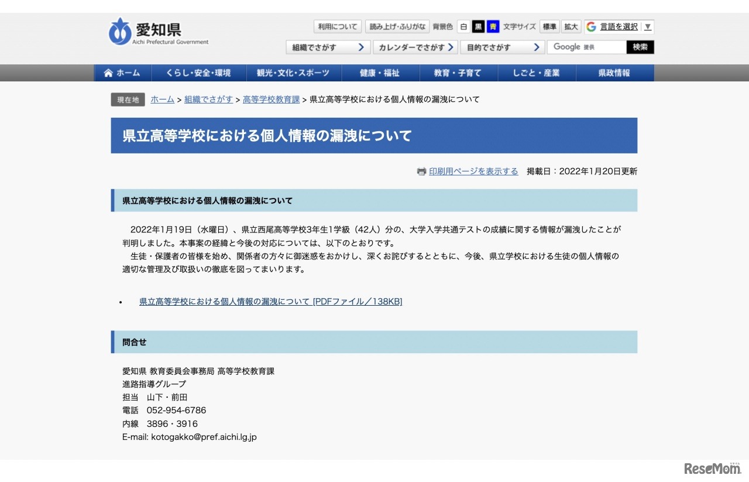Image resolution: width=749 pixels, height=482 pixels.
Task: Open the 県政情報 menu
Action: [615, 73]
